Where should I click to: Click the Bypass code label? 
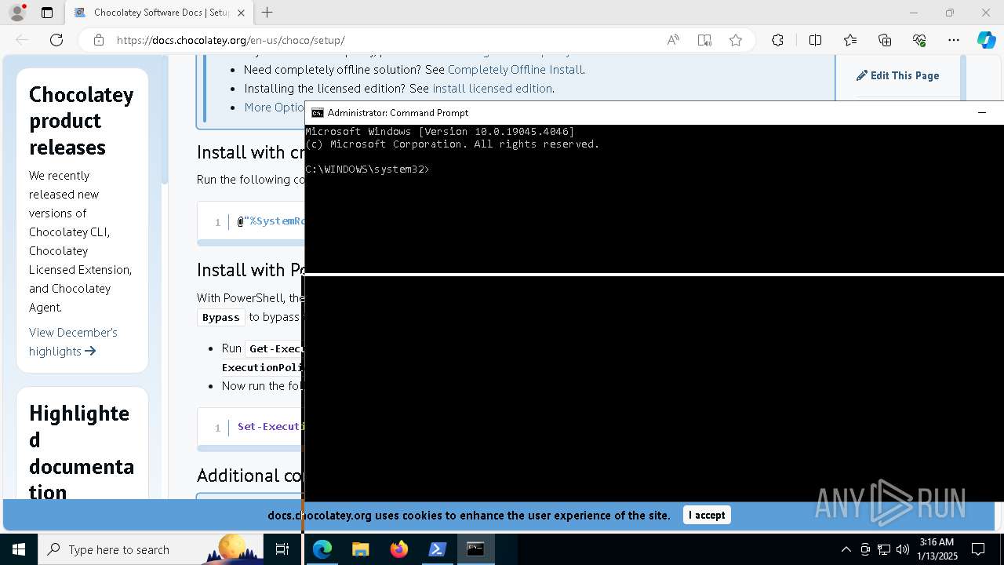pos(221,317)
